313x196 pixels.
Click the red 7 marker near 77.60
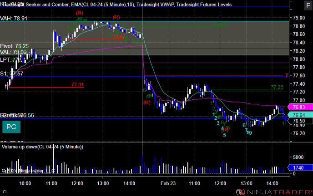(287, 76)
